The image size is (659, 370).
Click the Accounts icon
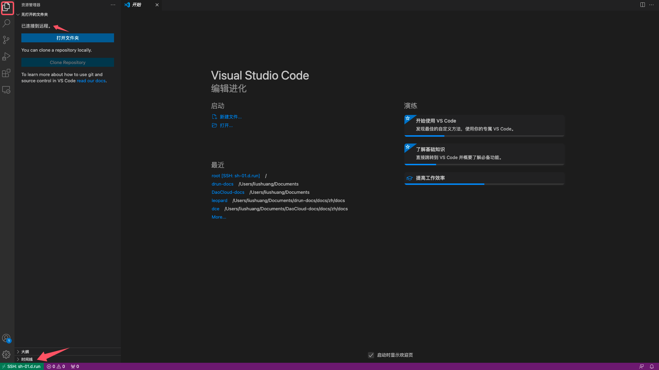pyautogui.click(x=6, y=338)
